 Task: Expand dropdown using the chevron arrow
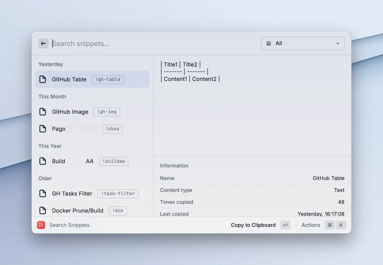(x=338, y=43)
